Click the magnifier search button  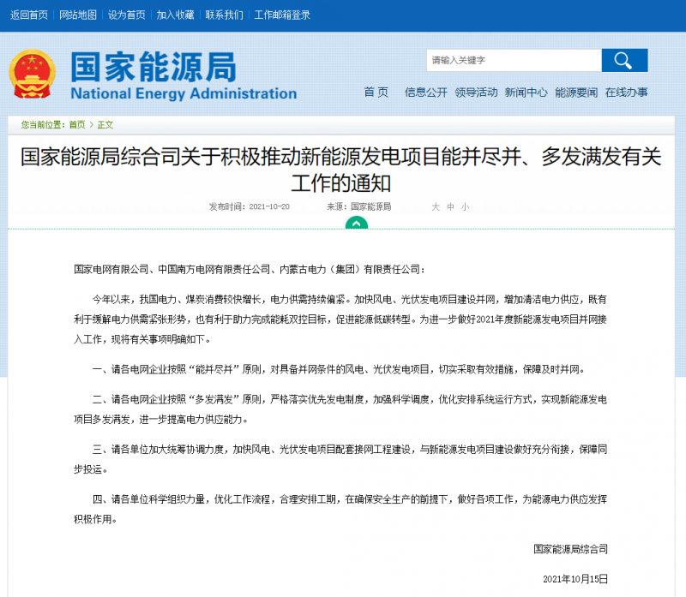[x=624, y=60]
